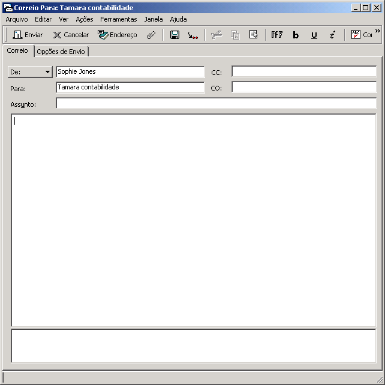Click the Para recipient field
385x385 pixels.
click(130, 88)
